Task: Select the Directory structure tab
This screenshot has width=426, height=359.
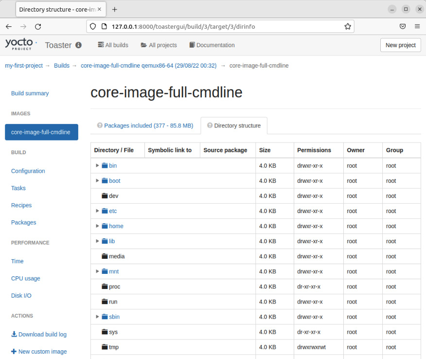Action: pyautogui.click(x=234, y=126)
